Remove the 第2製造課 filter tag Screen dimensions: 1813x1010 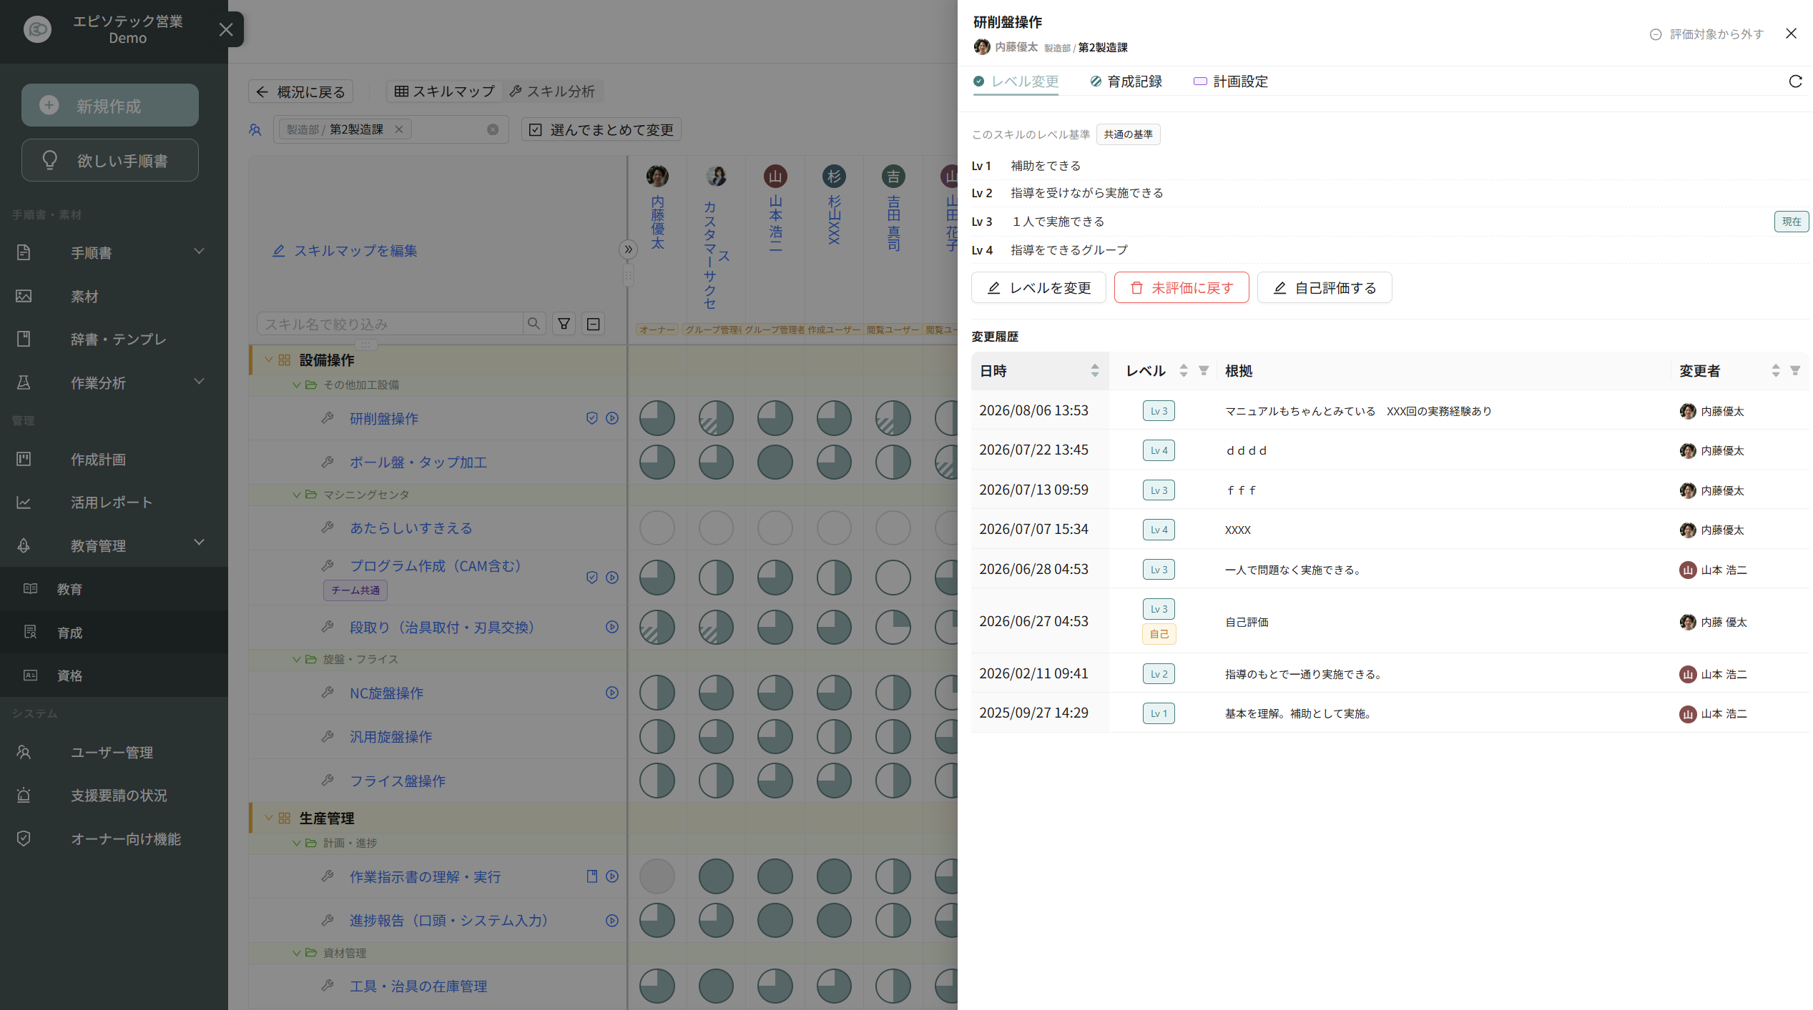[x=399, y=129]
